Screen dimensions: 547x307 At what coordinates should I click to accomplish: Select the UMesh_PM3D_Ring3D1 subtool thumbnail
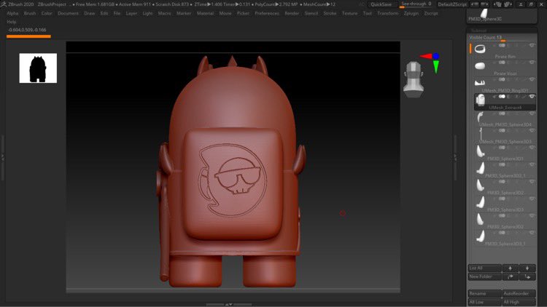(x=480, y=82)
